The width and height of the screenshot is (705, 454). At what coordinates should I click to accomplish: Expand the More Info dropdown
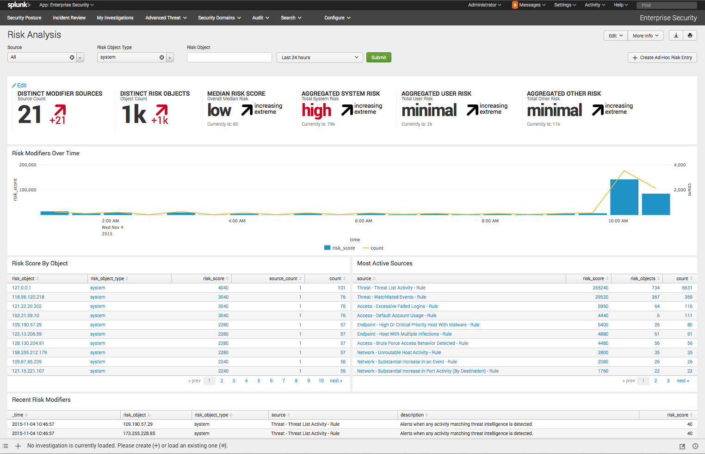click(x=645, y=36)
